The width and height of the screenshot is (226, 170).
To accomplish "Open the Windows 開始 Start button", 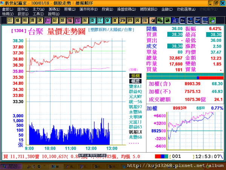I will [x=11, y=167].
